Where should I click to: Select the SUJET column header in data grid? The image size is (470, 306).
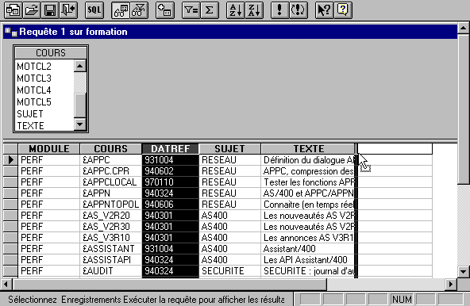pos(229,149)
